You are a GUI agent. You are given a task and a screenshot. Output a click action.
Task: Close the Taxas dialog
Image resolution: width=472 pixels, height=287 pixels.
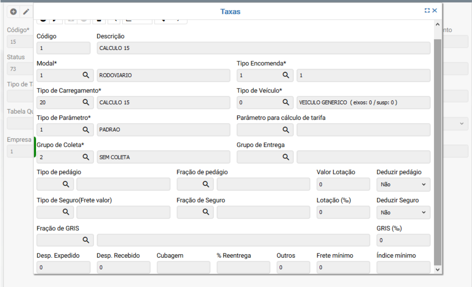[x=434, y=11]
